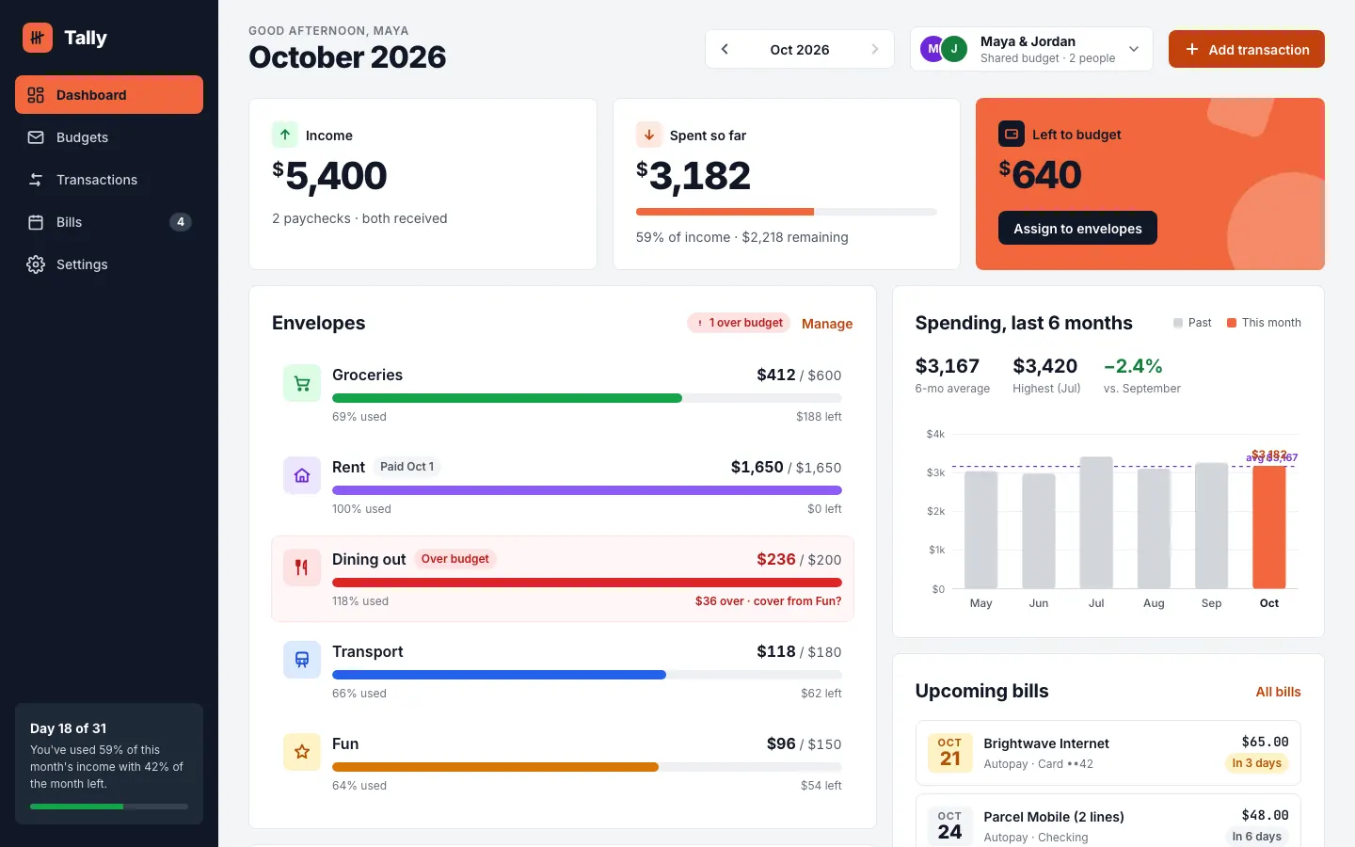
Task: Click the Spent so far progress bar
Action: pos(787,212)
